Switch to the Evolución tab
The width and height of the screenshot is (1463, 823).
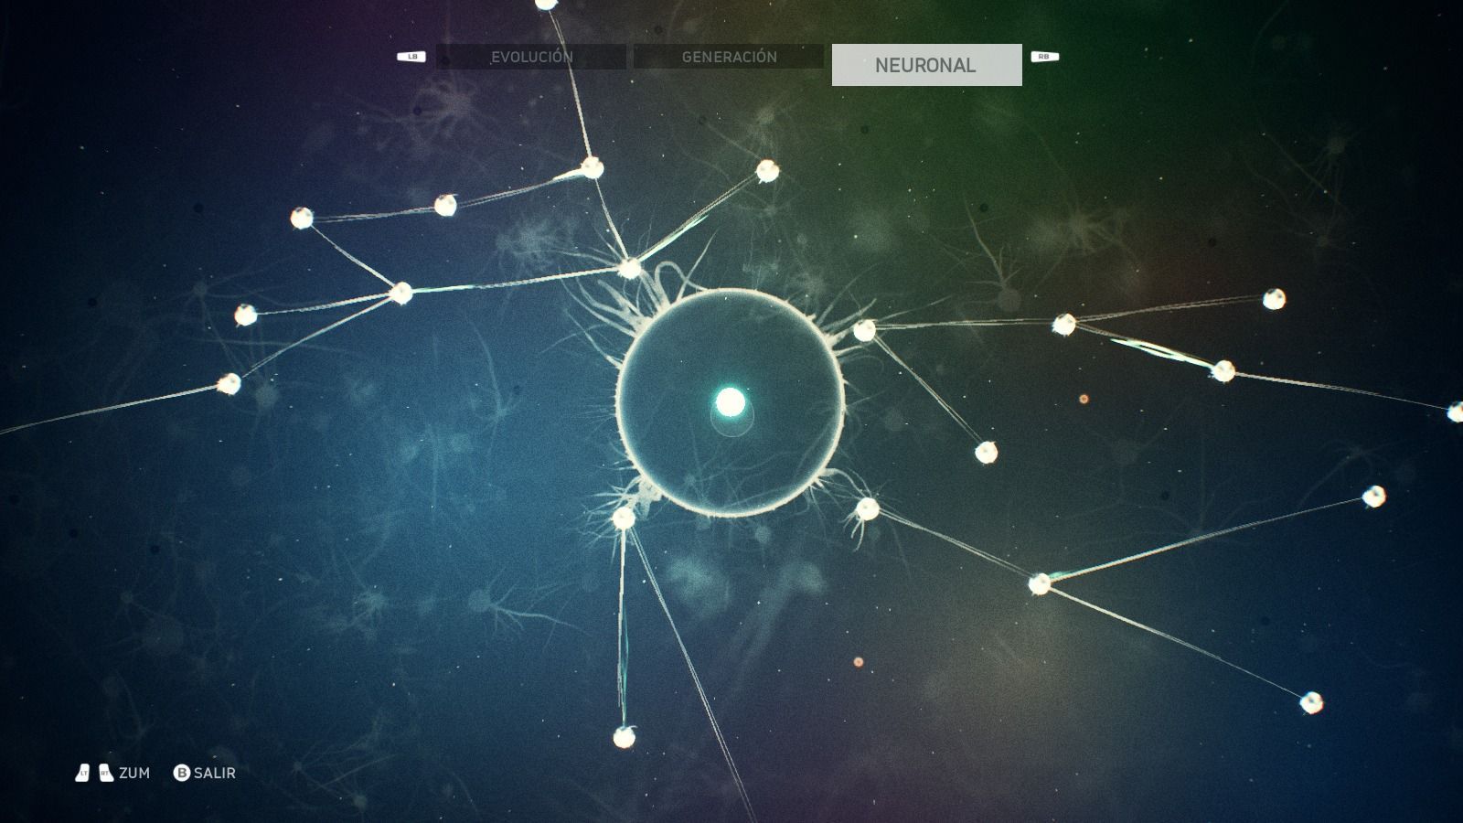tap(531, 57)
